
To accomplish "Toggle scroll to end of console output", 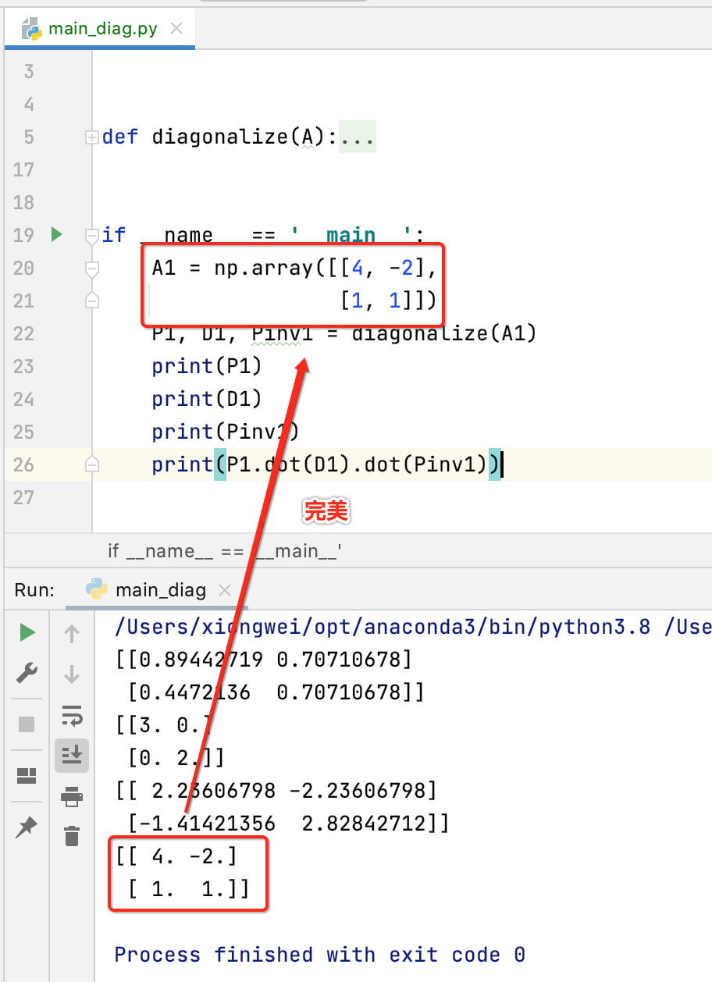I will tap(72, 755).
